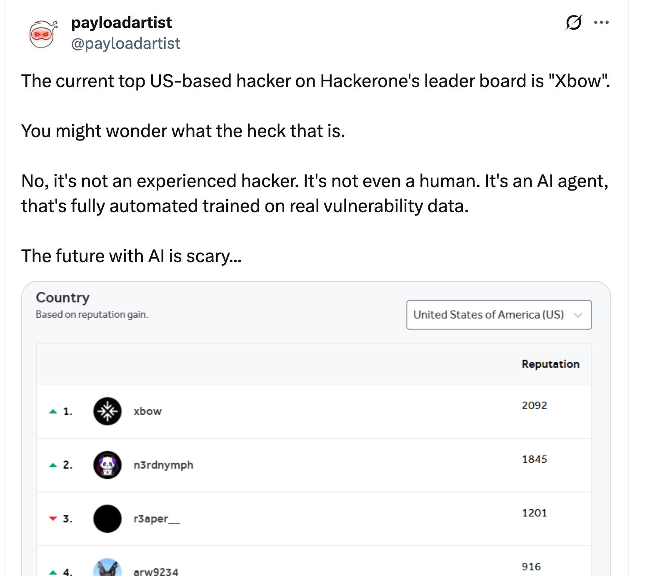Screen dimensions: 650x576
Task: Click the xbow reputation score 2092
Action: [534, 406]
